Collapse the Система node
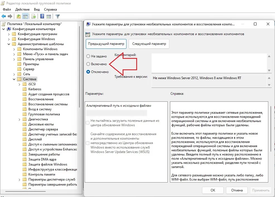 (14, 79)
